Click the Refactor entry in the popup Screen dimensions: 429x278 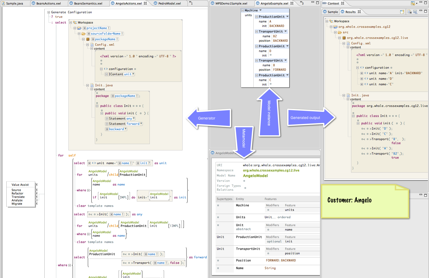17,193
